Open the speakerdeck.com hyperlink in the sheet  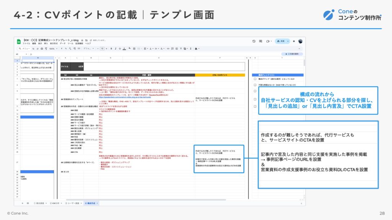125,97
